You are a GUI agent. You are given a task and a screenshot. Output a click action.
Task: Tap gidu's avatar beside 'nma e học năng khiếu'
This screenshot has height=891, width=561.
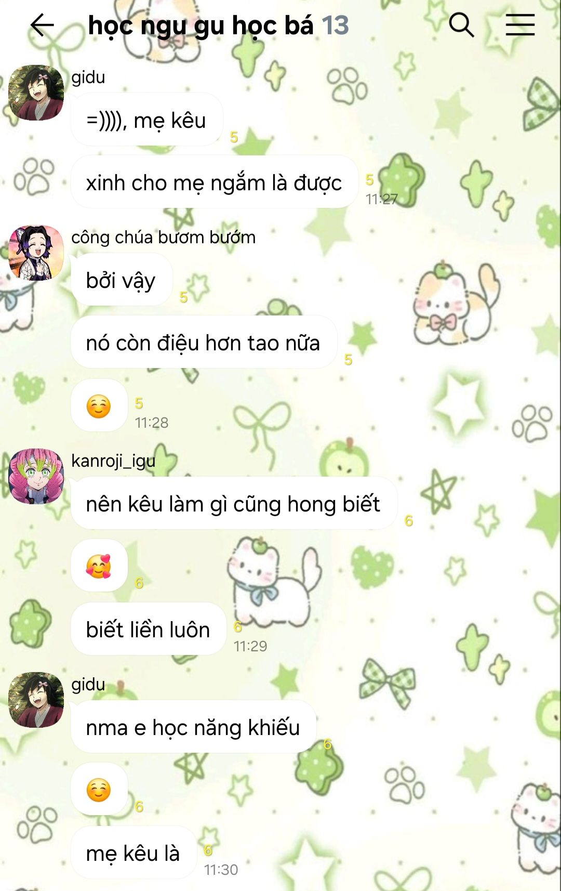[36, 700]
